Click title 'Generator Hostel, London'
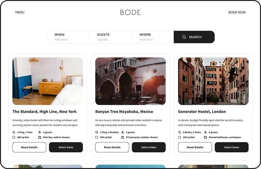261x169 pixels. (202, 112)
